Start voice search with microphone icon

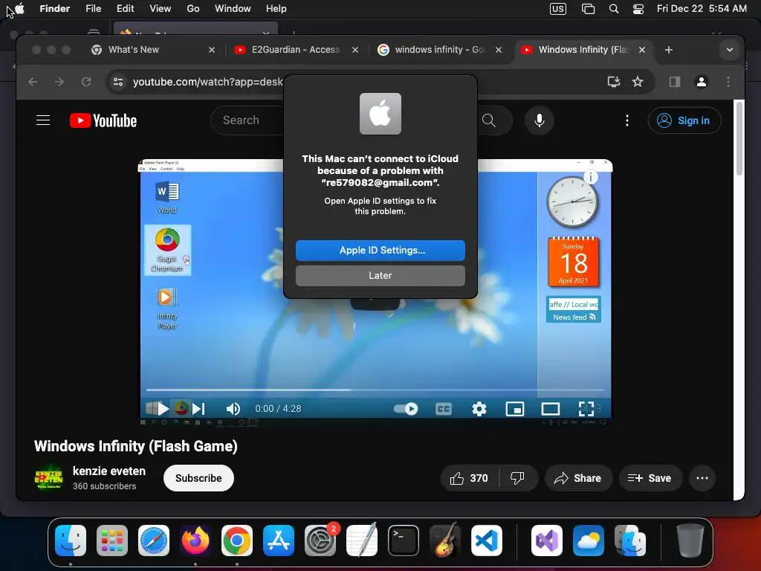tap(540, 120)
